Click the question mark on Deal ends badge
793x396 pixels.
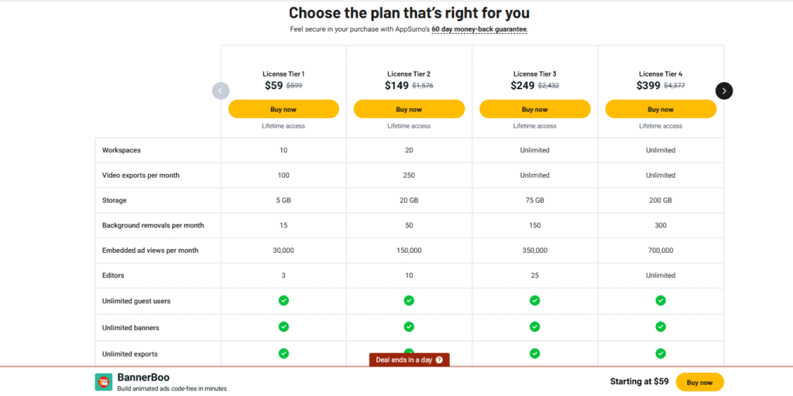click(x=439, y=360)
